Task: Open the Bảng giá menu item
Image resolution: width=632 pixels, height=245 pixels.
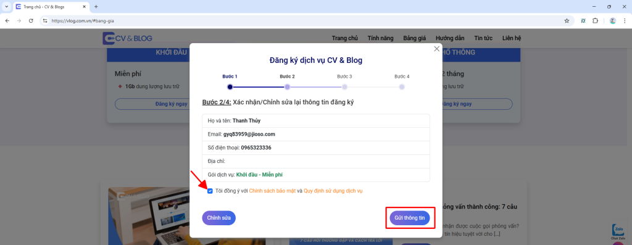Action: tap(414, 38)
